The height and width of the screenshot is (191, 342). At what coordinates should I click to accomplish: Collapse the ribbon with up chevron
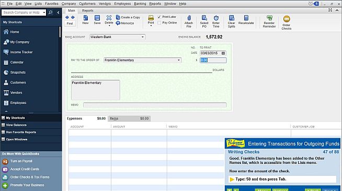[x=337, y=10]
